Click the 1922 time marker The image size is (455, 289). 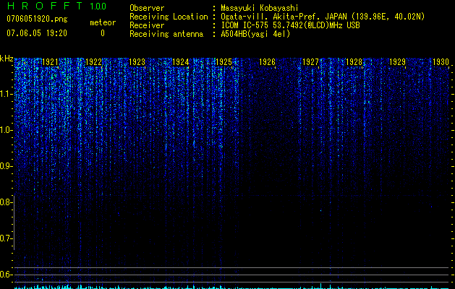(x=94, y=62)
